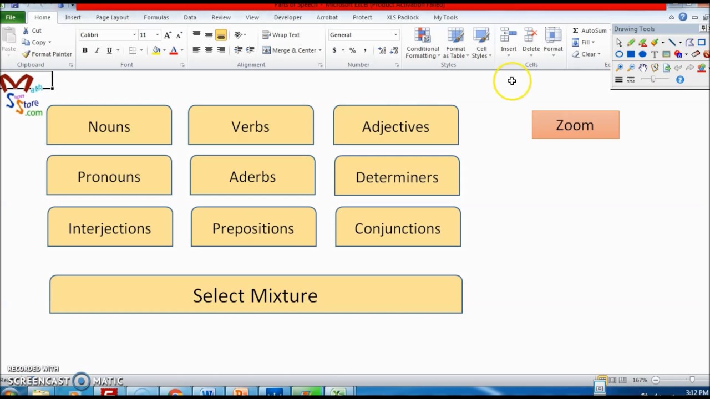Switch to the XLS Padlock tab
Image resolution: width=710 pixels, height=399 pixels.
click(403, 17)
